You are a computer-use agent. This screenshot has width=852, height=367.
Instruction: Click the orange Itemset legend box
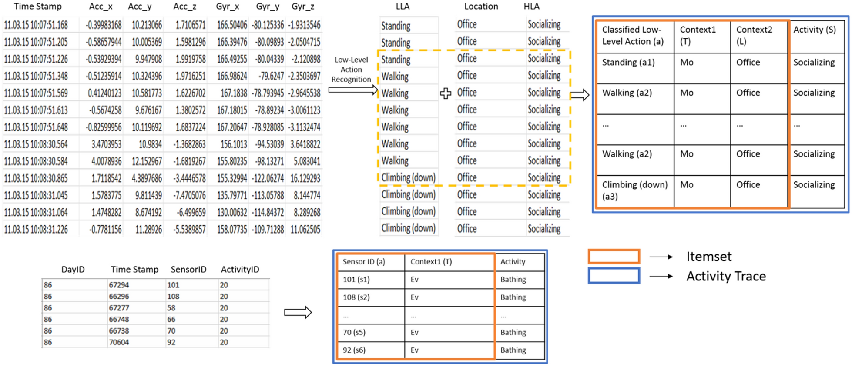pyautogui.click(x=614, y=257)
